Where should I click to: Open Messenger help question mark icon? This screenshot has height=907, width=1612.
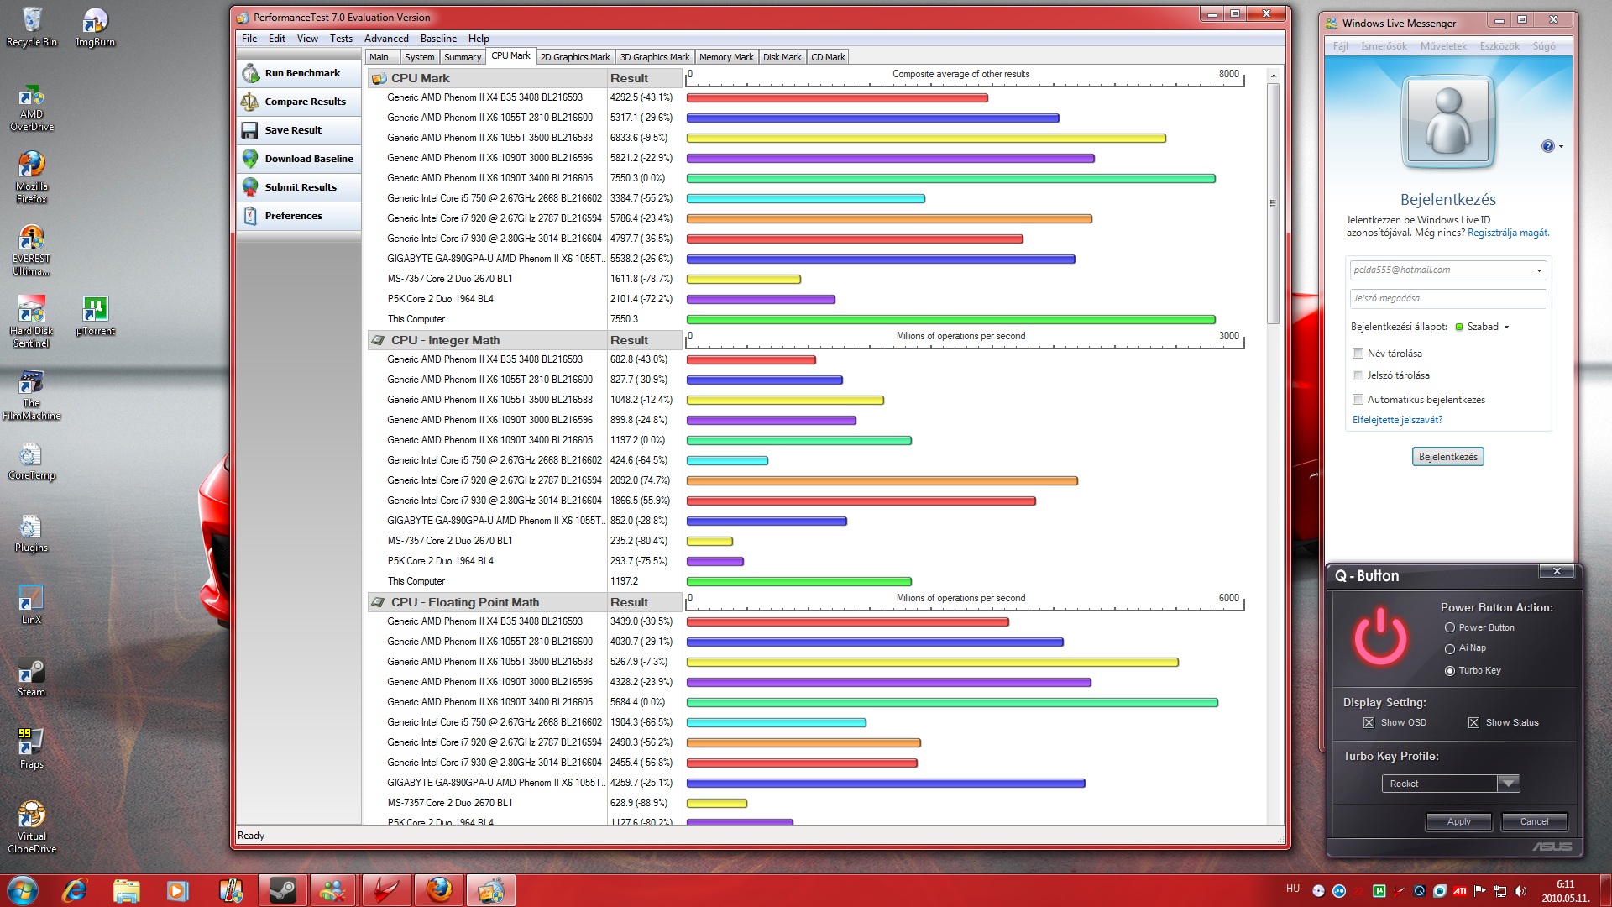(1547, 146)
